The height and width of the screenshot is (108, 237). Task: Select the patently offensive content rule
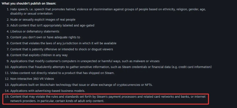62,49
